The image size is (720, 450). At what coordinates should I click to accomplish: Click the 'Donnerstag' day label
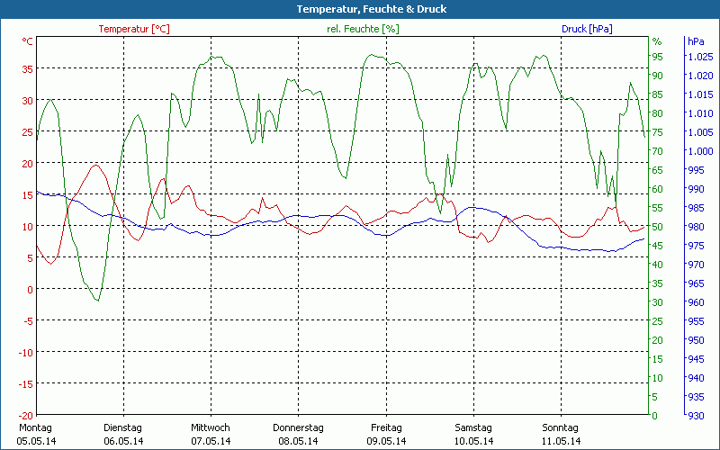(298, 427)
